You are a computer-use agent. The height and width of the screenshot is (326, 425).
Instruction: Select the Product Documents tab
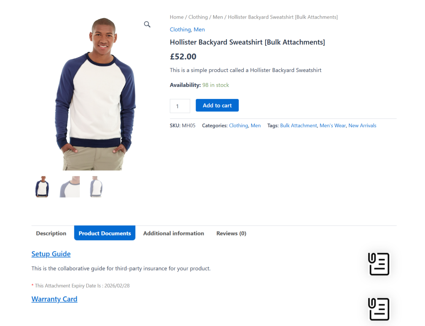point(105,233)
